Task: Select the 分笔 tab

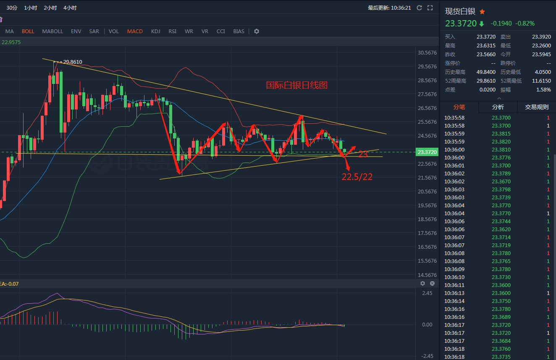Action: 459,107
